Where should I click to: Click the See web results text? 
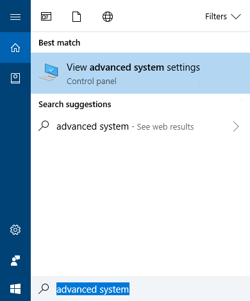(x=165, y=127)
